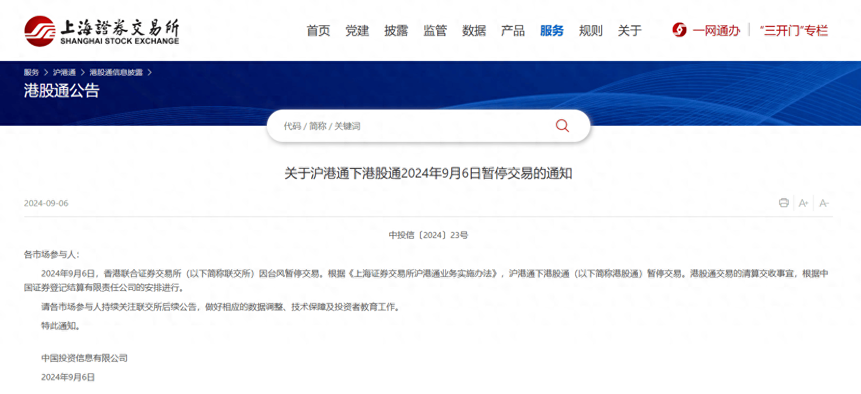
Task: Open the 披露 menu item
Action: [396, 31]
